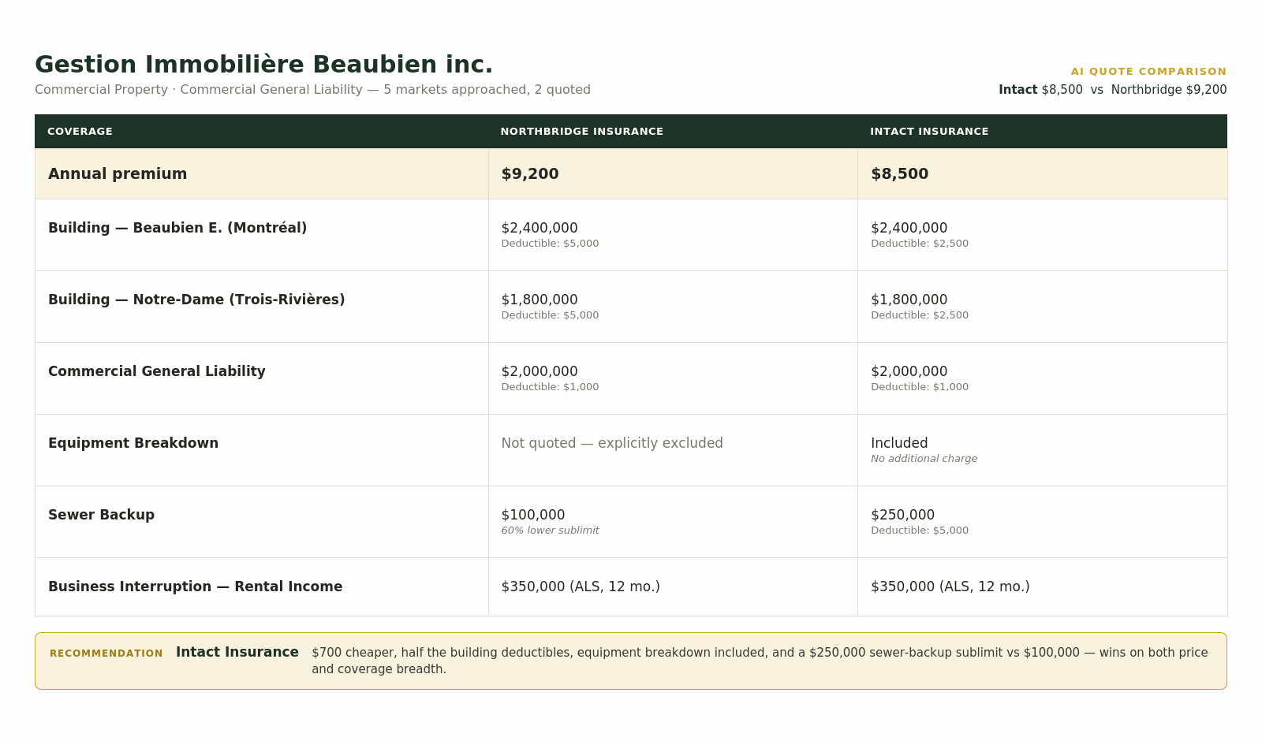Click the Intact Insurance column header

(929, 132)
